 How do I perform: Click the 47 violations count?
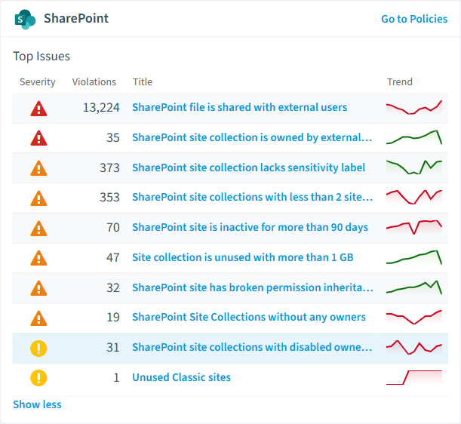click(x=113, y=257)
